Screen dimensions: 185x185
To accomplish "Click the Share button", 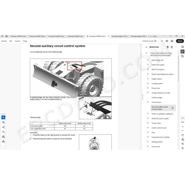I will pyautogui.click(x=180, y=41).
